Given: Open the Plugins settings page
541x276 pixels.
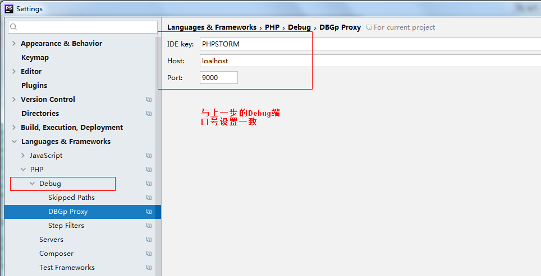Looking at the screenshot, I should tap(34, 86).
